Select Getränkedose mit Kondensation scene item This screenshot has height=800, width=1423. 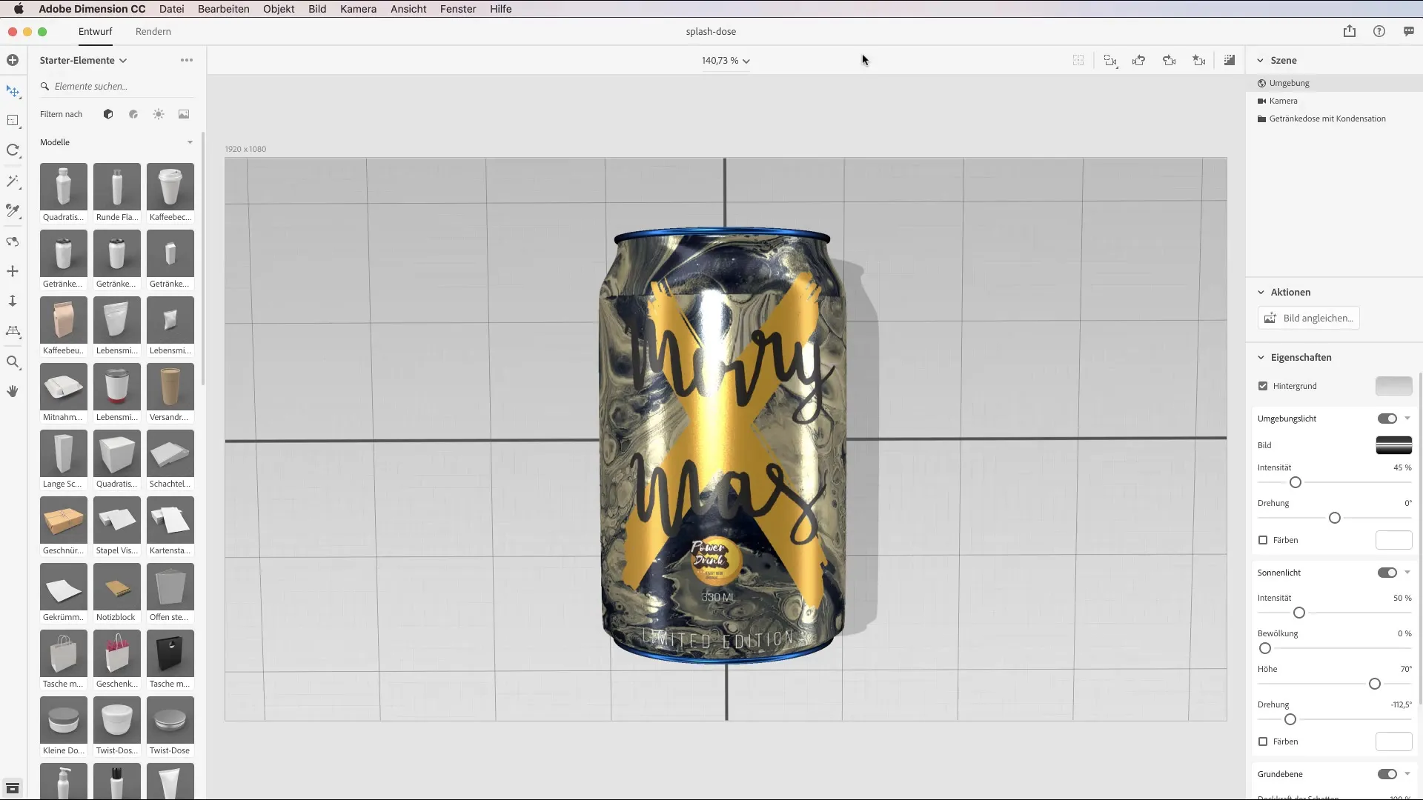point(1334,119)
